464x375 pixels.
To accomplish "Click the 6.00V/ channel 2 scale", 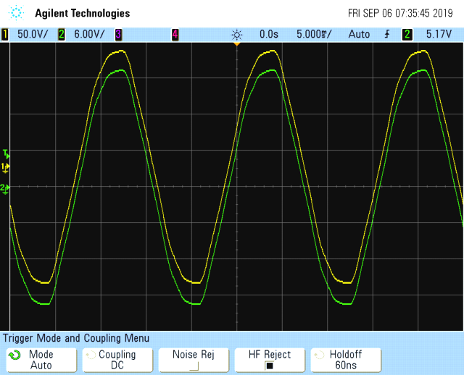I will [89, 34].
